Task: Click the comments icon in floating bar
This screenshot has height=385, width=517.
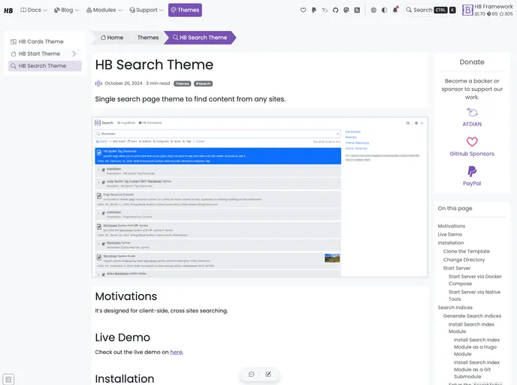Action: click(251, 374)
